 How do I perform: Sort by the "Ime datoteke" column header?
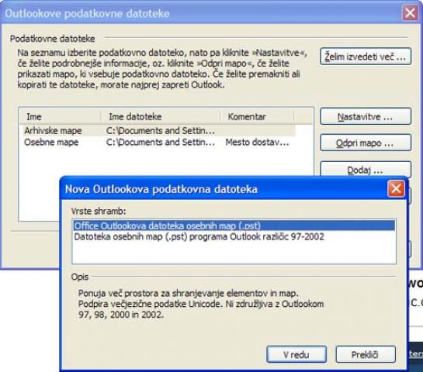click(x=161, y=116)
